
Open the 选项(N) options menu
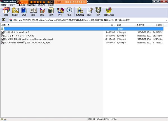pyautogui.click(x=42, y=5)
